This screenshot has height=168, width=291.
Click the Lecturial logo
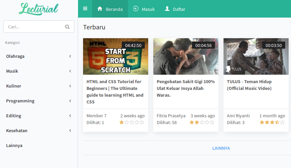pos(39,9)
